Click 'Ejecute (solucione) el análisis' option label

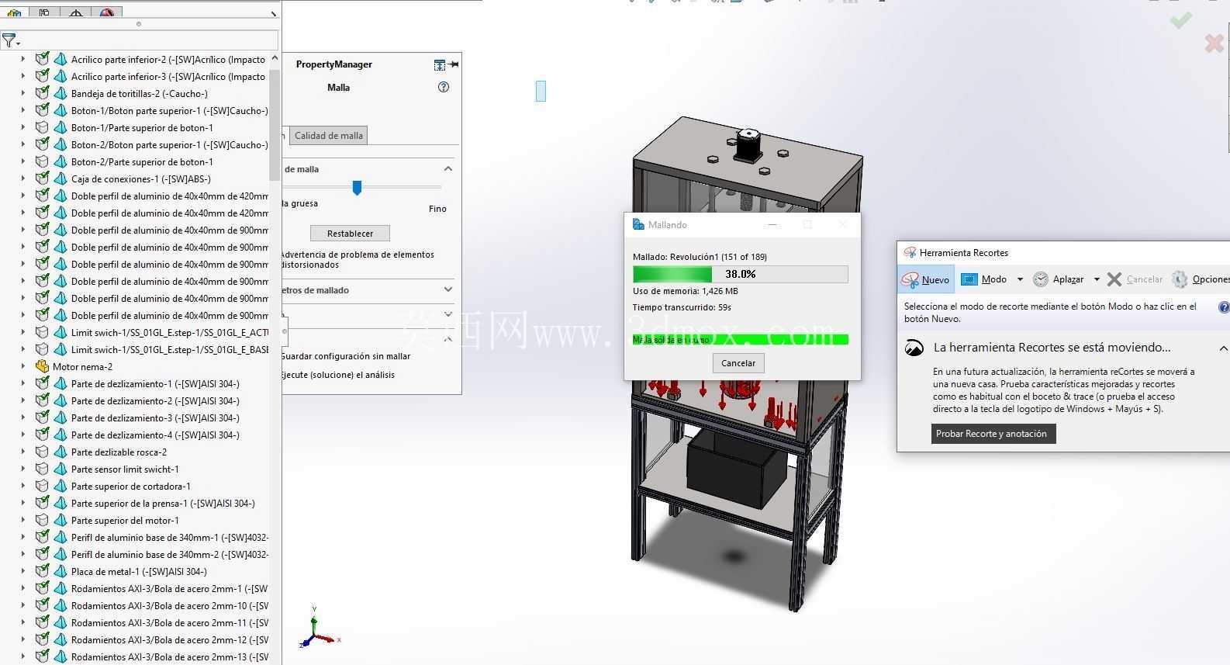tap(337, 375)
